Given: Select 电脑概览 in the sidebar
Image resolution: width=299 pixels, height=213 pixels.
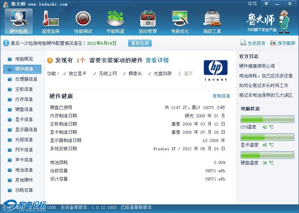Looking at the screenshot, I should tap(22, 59).
